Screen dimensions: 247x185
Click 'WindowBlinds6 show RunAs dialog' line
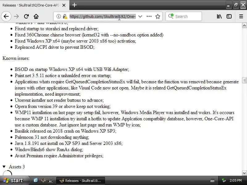tap(49, 150)
